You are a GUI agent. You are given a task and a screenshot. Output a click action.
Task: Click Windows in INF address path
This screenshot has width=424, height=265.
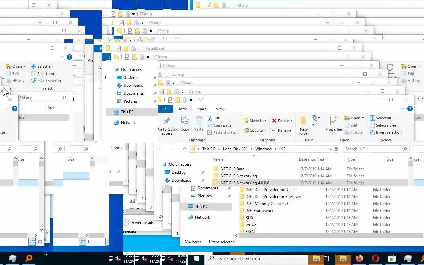(x=263, y=149)
